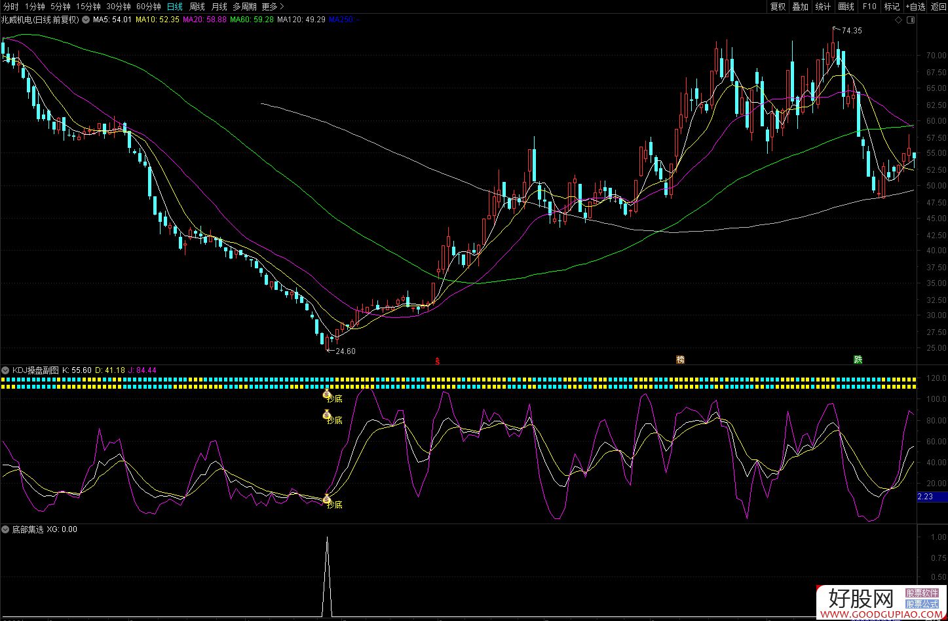This screenshot has height=621, width=948.
Task: Click the MA120: 49.29 label
Action: pos(301,20)
